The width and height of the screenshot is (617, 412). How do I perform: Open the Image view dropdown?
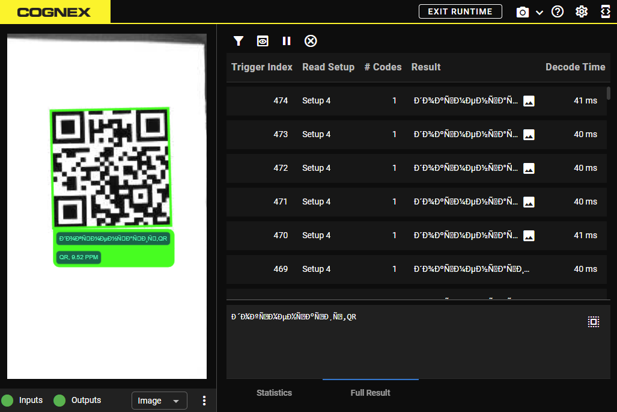coord(159,401)
